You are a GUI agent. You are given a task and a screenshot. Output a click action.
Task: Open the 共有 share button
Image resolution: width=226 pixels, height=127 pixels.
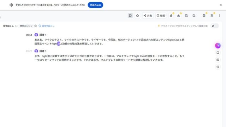[148, 16]
